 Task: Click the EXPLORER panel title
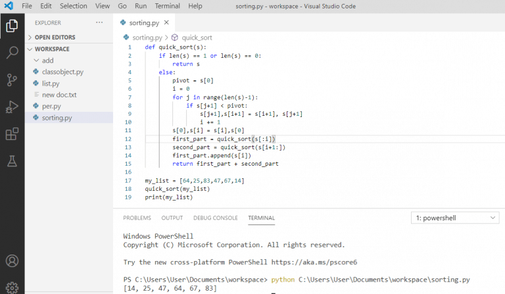[x=47, y=22]
